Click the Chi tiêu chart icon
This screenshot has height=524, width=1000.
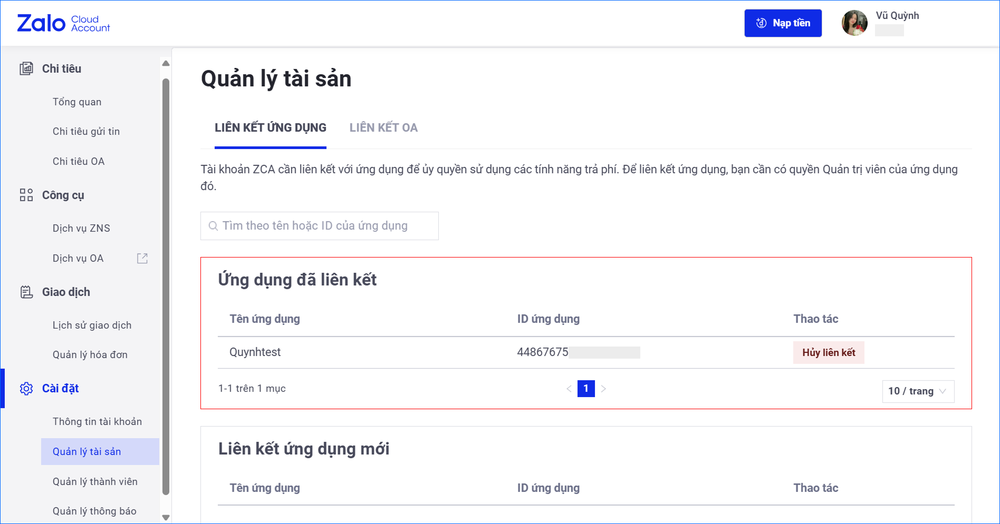pyautogui.click(x=26, y=68)
